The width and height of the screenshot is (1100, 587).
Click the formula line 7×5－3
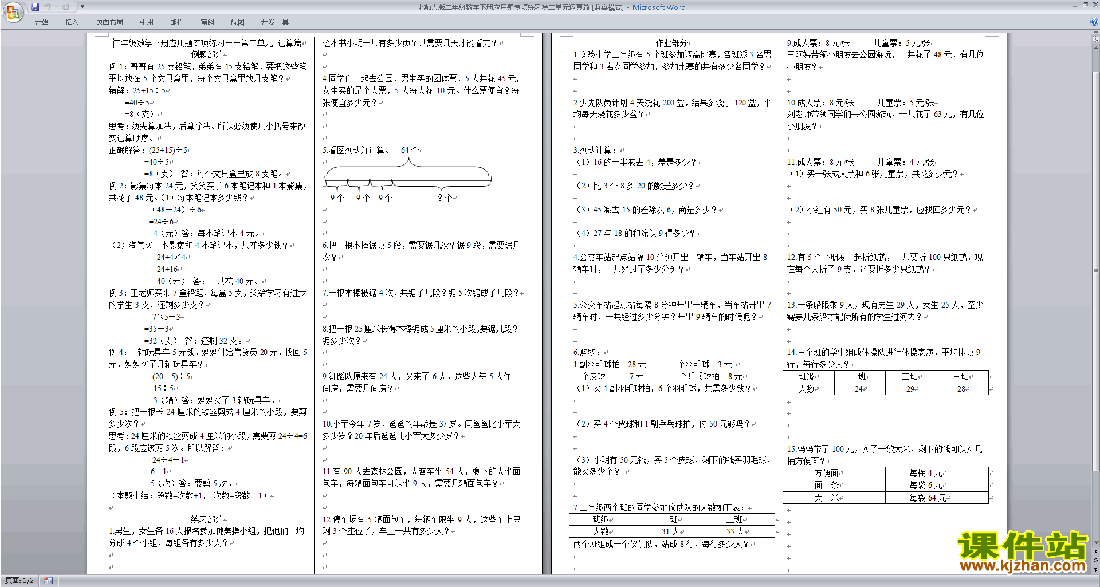click(x=167, y=317)
